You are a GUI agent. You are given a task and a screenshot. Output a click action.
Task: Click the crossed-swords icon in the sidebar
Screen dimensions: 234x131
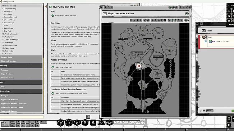[229, 10]
